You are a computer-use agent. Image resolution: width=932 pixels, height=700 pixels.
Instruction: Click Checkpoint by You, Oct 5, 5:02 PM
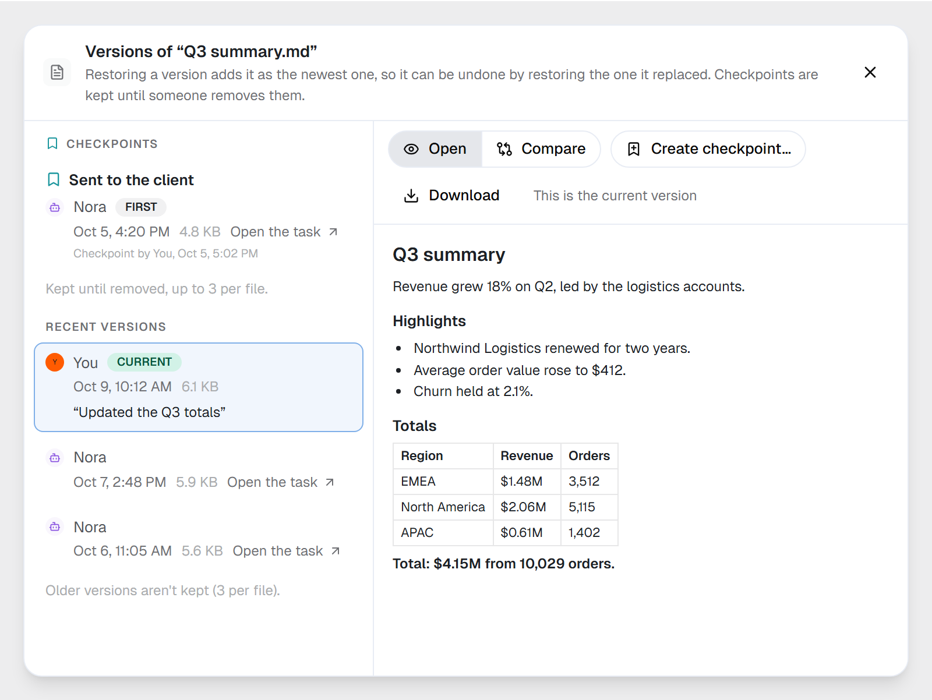tap(165, 253)
